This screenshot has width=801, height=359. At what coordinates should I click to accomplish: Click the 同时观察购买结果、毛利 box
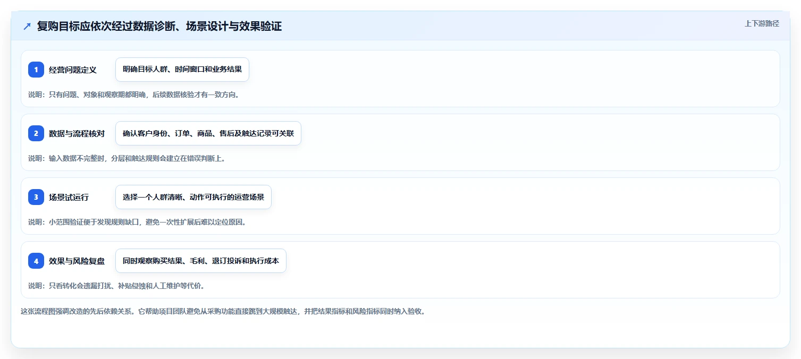tap(201, 261)
